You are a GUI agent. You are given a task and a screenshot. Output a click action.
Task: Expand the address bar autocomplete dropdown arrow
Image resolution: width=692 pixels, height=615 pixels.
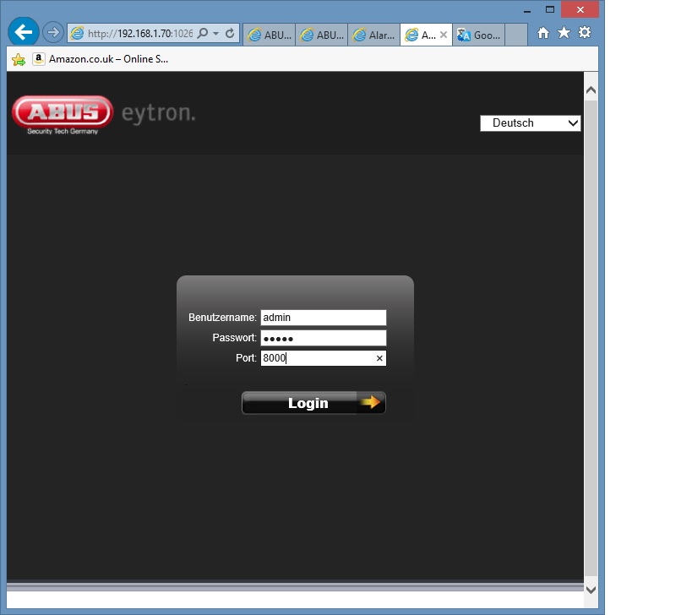click(216, 34)
